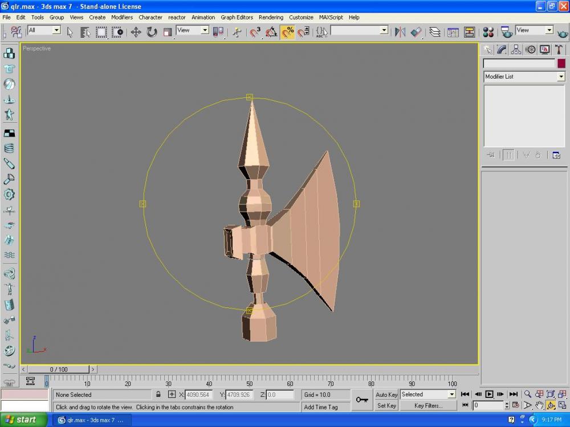The width and height of the screenshot is (570, 427).
Task: Click the Set Key button
Action: click(386, 406)
